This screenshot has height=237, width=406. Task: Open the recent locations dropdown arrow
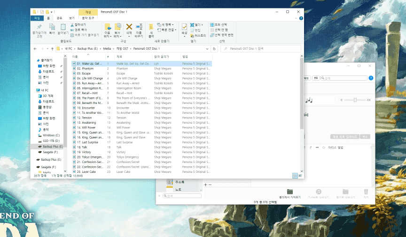47,49
